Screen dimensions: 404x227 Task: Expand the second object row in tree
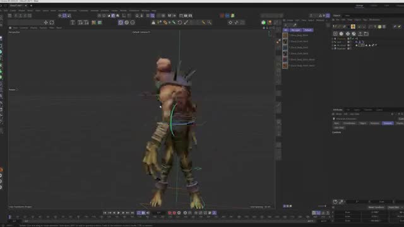[333, 42]
